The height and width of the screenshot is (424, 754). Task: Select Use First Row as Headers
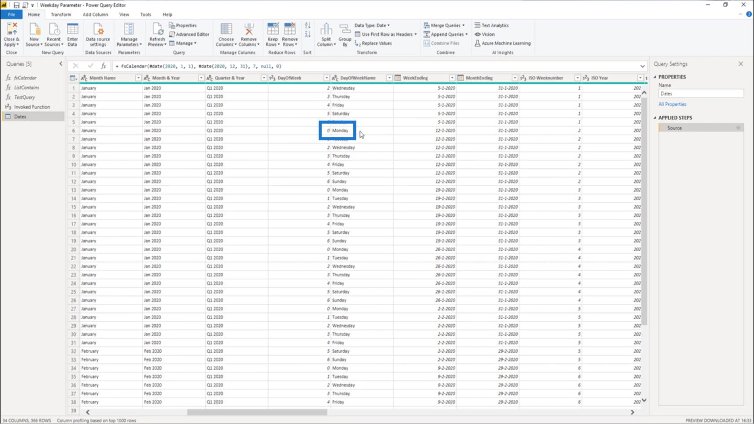pos(386,34)
